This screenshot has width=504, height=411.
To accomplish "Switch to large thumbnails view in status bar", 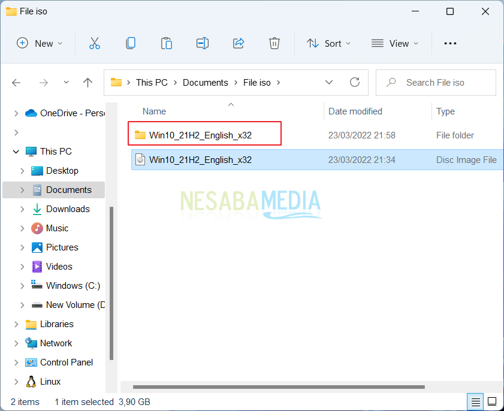I will [492, 401].
